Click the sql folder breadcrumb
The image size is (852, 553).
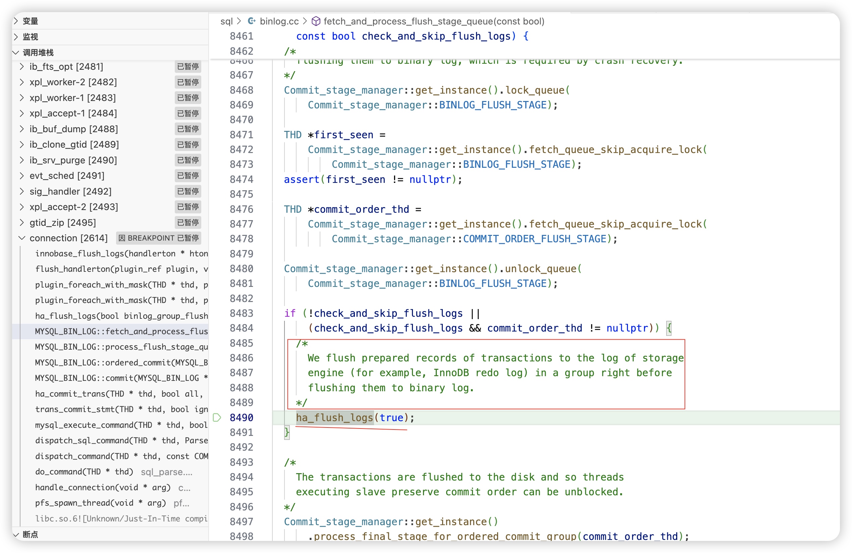226,21
